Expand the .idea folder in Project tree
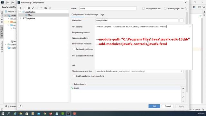The width and height of the screenshot is (206, 116). pyautogui.click(x=8, y=19)
